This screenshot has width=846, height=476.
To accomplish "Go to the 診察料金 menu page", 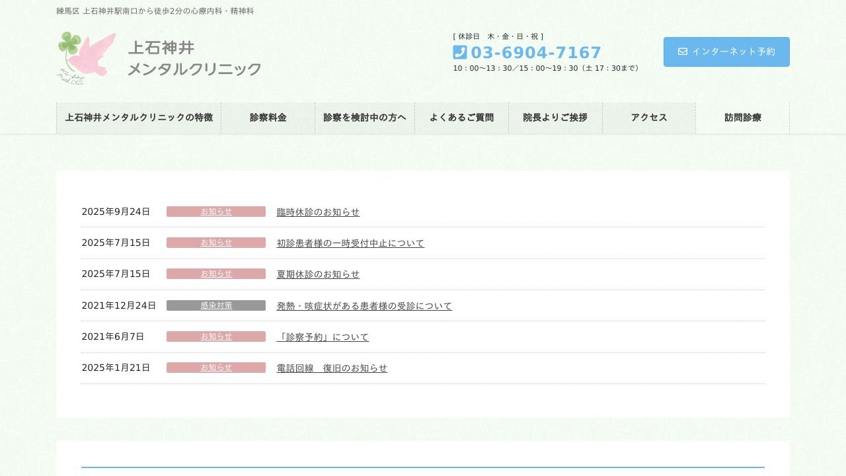I will pyautogui.click(x=268, y=118).
